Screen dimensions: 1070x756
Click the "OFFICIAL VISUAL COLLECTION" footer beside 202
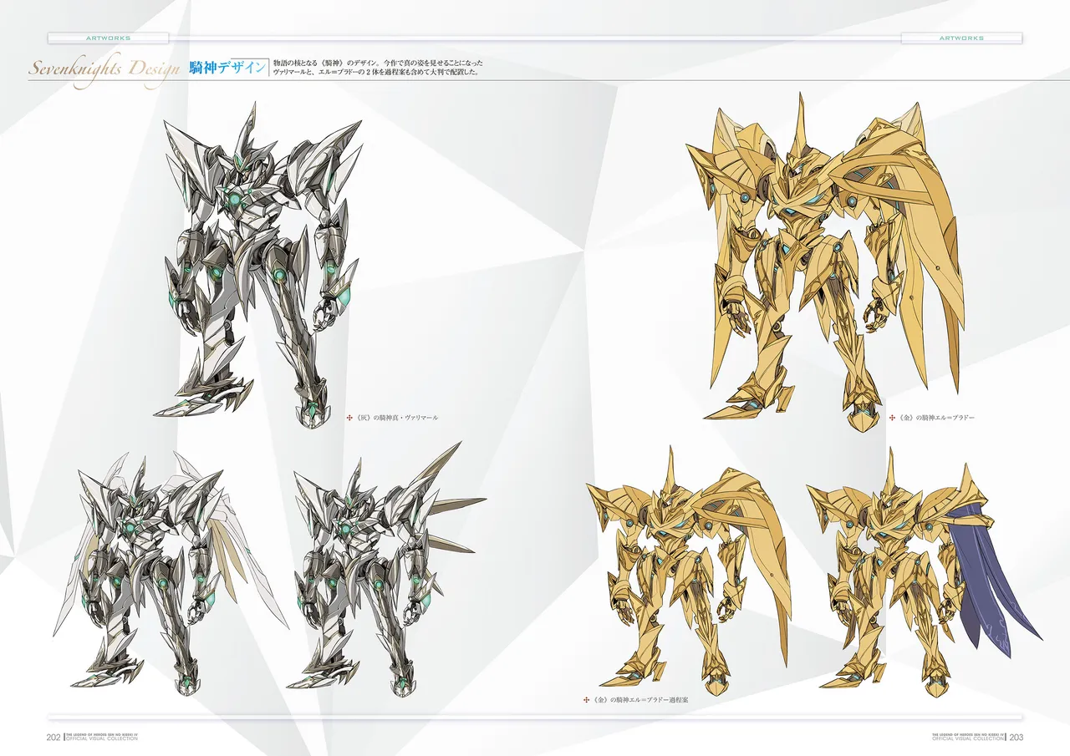[102, 739]
